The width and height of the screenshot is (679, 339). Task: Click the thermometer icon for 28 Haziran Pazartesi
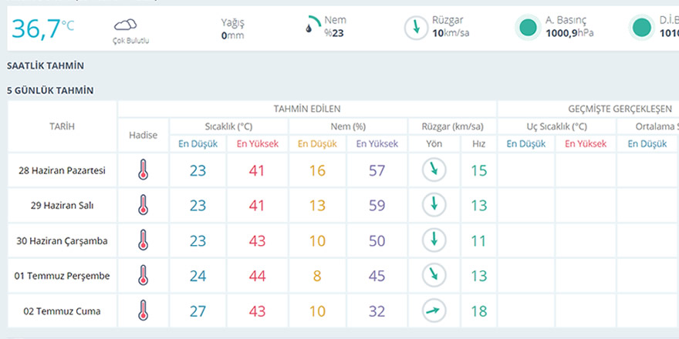click(143, 170)
